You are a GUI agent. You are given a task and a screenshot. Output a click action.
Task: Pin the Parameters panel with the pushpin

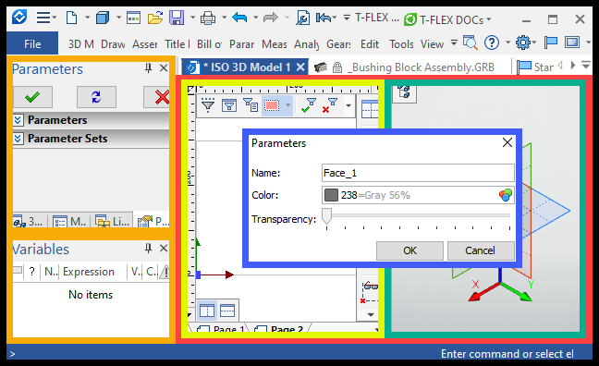(148, 68)
